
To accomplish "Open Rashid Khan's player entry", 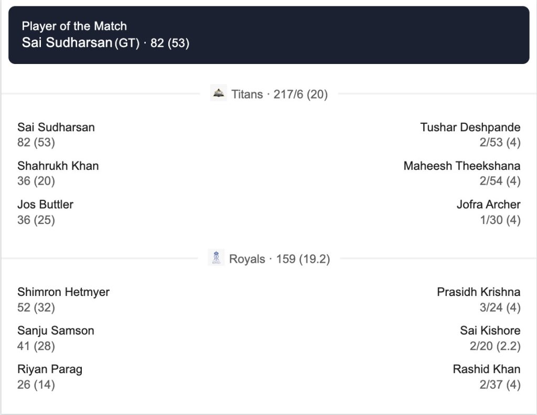I will pos(486,369).
